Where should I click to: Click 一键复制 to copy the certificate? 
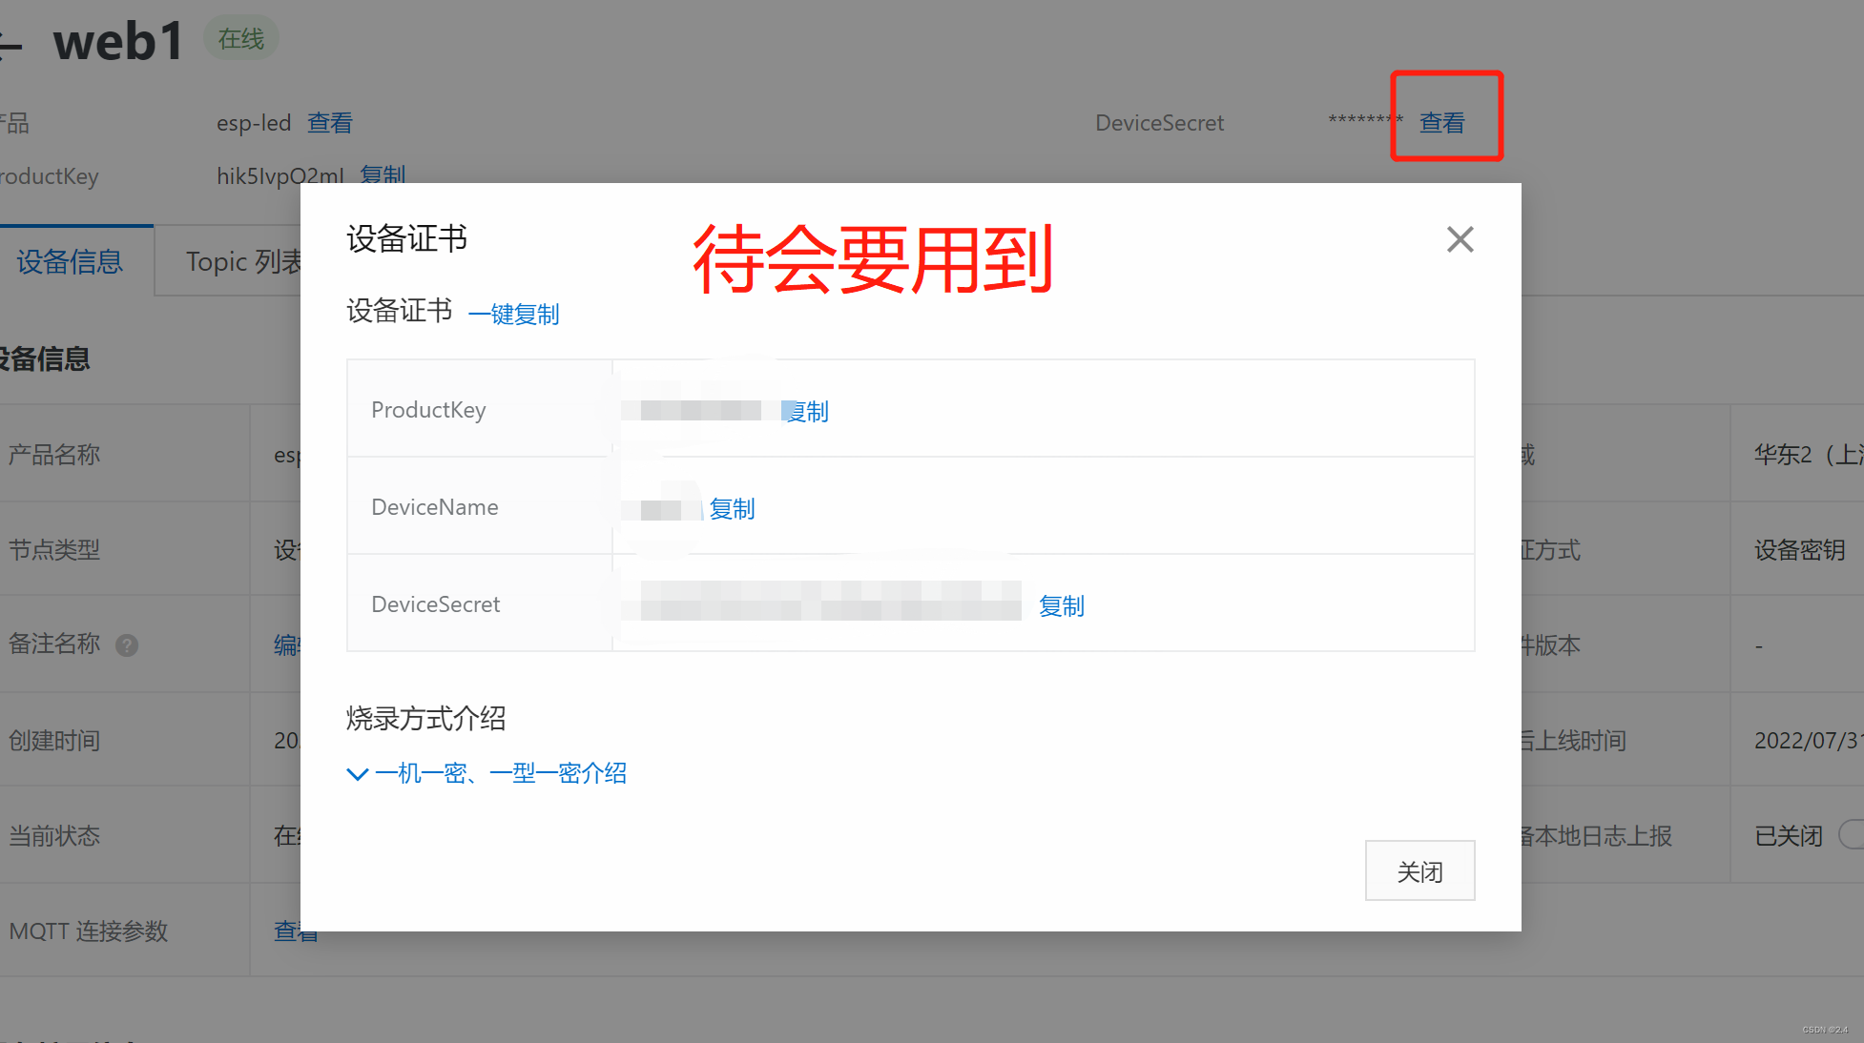(514, 314)
